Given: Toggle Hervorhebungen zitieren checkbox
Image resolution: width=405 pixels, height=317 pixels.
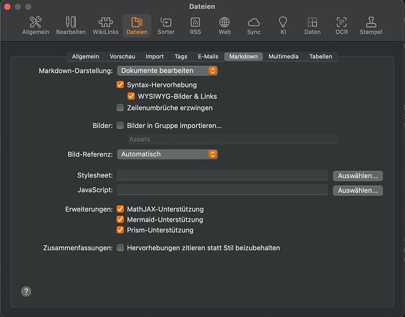Looking at the screenshot, I should click(x=120, y=248).
